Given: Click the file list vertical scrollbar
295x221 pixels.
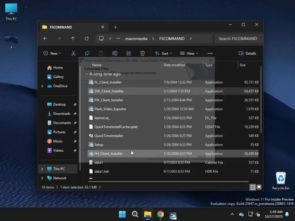Looking at the screenshot, I should tap(261, 100).
